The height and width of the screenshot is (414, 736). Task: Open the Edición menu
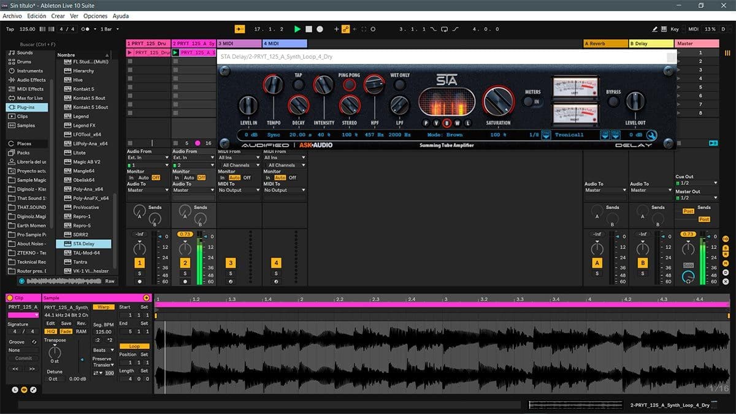pyautogui.click(x=36, y=16)
